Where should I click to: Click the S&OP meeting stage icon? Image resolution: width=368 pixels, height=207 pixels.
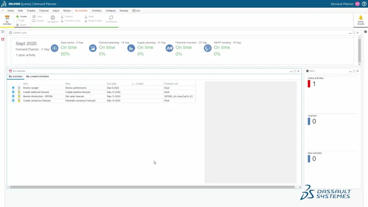tap(207, 48)
